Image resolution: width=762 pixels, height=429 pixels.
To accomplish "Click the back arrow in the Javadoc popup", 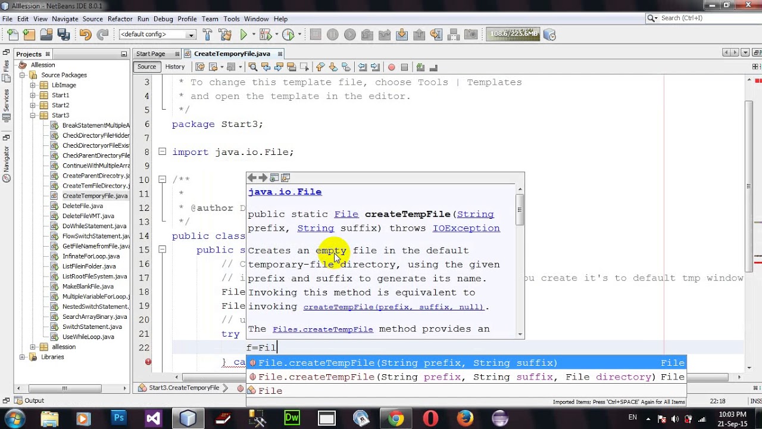I will (252, 178).
